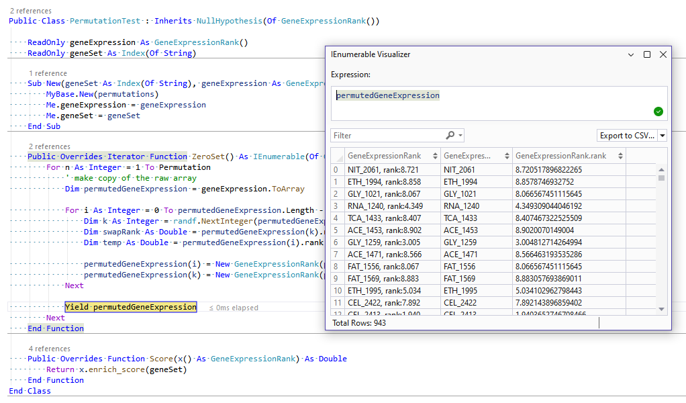
Task: Sort the GeneExpressionRank.rank column via sort arrows
Action: pos(619,156)
